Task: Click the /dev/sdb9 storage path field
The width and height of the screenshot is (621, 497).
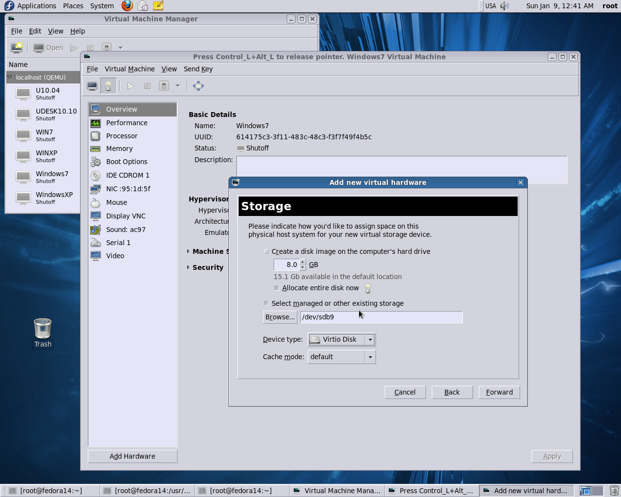Action: click(x=381, y=317)
